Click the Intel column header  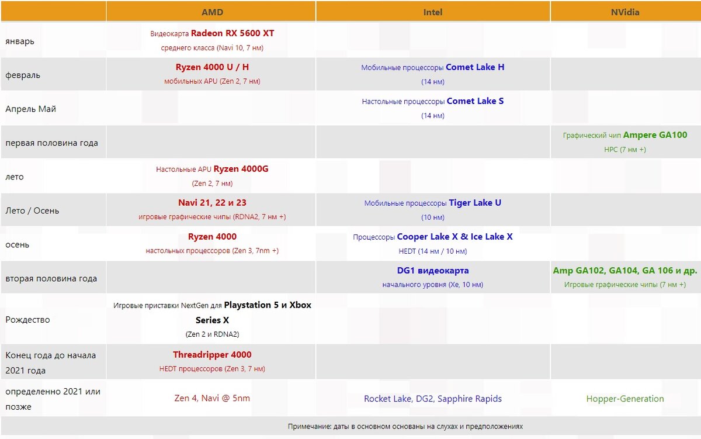click(433, 12)
